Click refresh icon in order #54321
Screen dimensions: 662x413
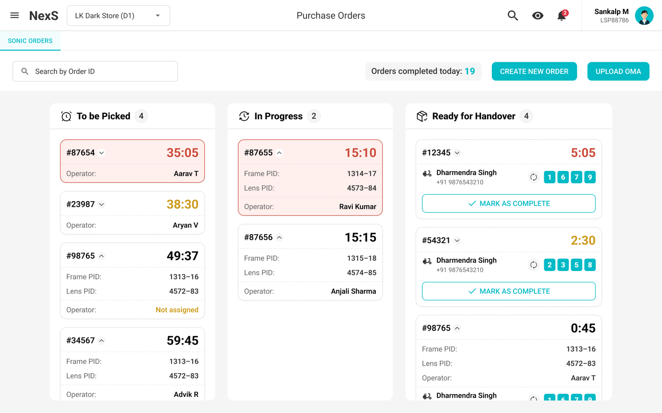[x=533, y=265]
